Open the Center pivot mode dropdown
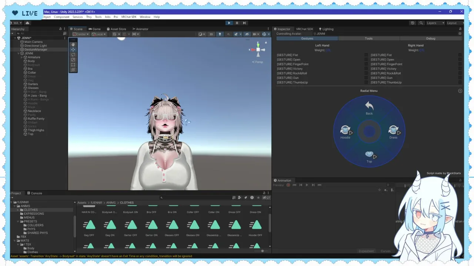This screenshot has height=266, width=474. pyautogui.click(x=81, y=34)
